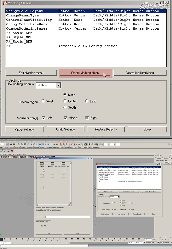Select CommonModelingPanes row in large list
This screenshot has height=249, width=172.
pos(86,29)
